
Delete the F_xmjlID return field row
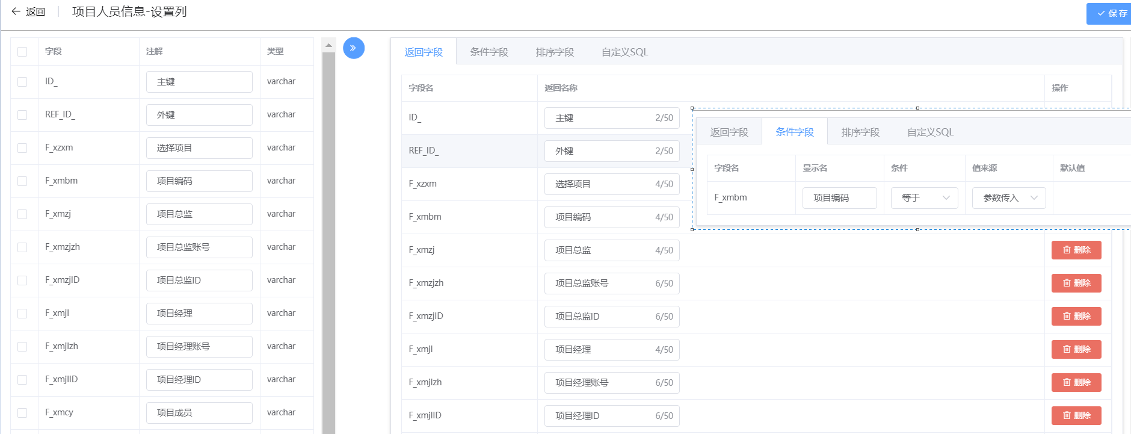click(1076, 415)
